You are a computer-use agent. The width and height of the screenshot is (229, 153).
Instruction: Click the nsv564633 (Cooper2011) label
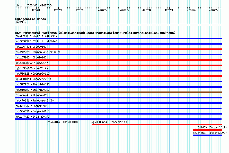coord(210,127)
